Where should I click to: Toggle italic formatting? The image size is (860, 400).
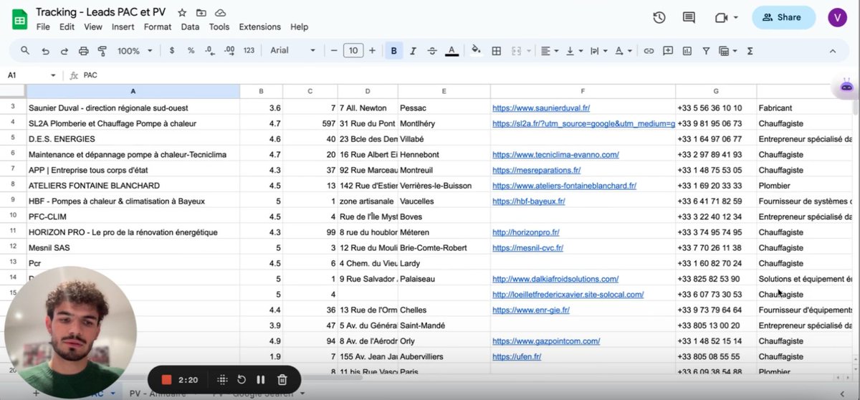coord(413,51)
